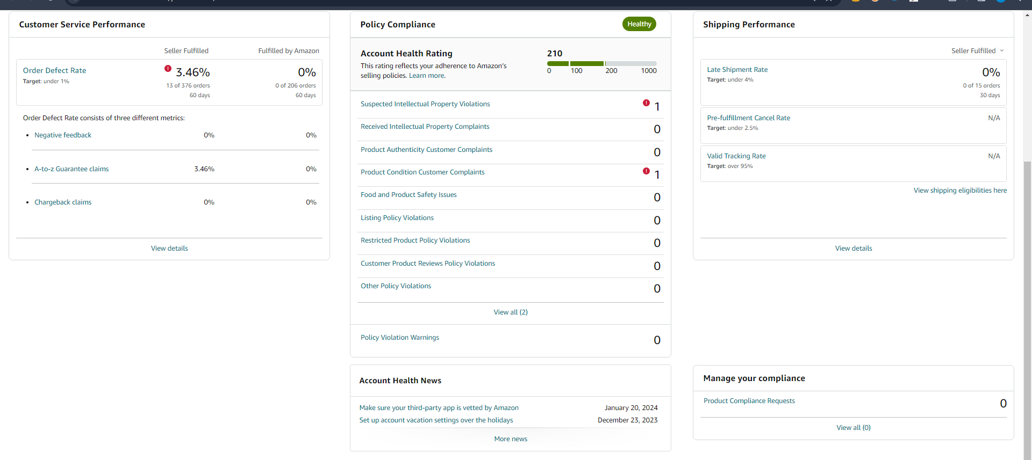1032x460 pixels.
Task: Click N/A value for Valid Tracking Rate
Action: click(994, 156)
